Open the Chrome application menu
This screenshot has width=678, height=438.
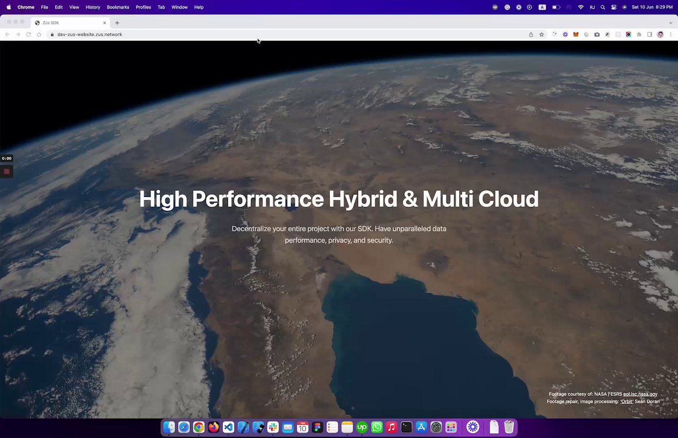26,7
